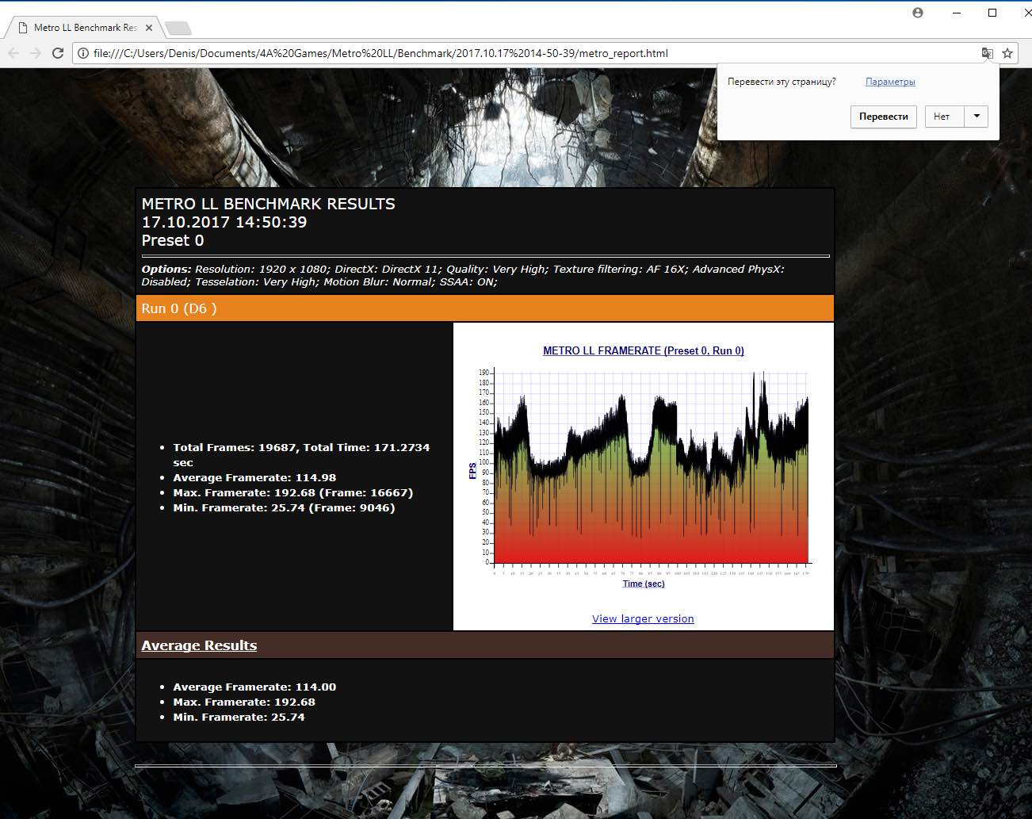Select the Average Framerate: 114.98 line
1032x819 pixels.
tap(254, 477)
